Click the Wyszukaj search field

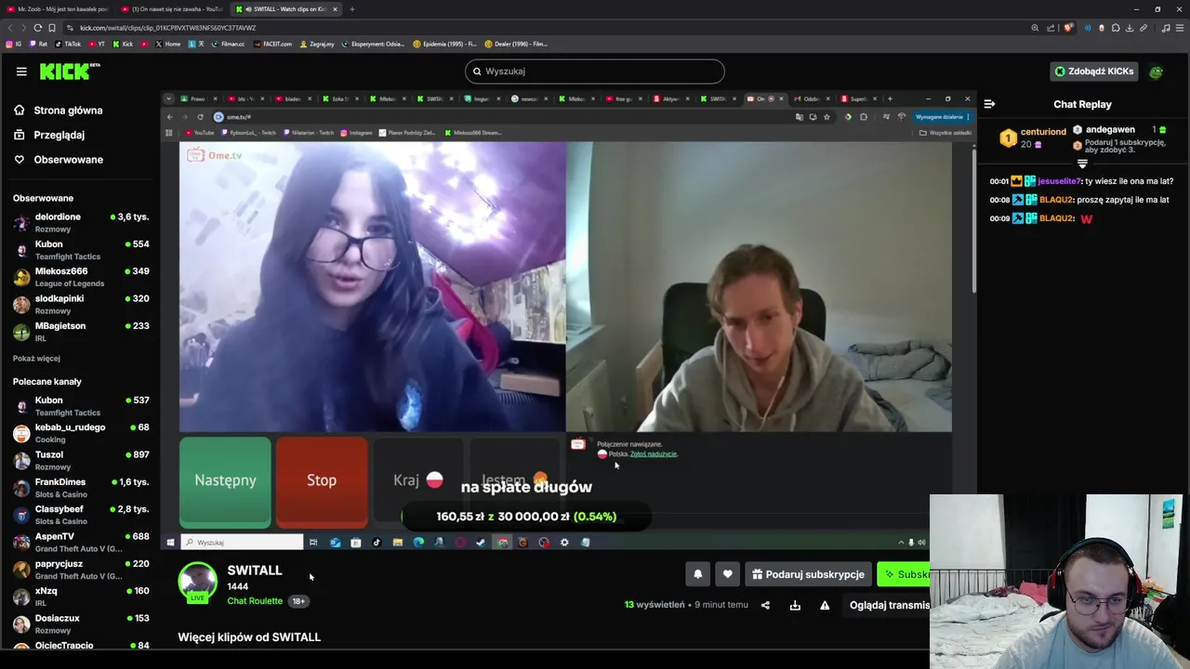coord(595,71)
